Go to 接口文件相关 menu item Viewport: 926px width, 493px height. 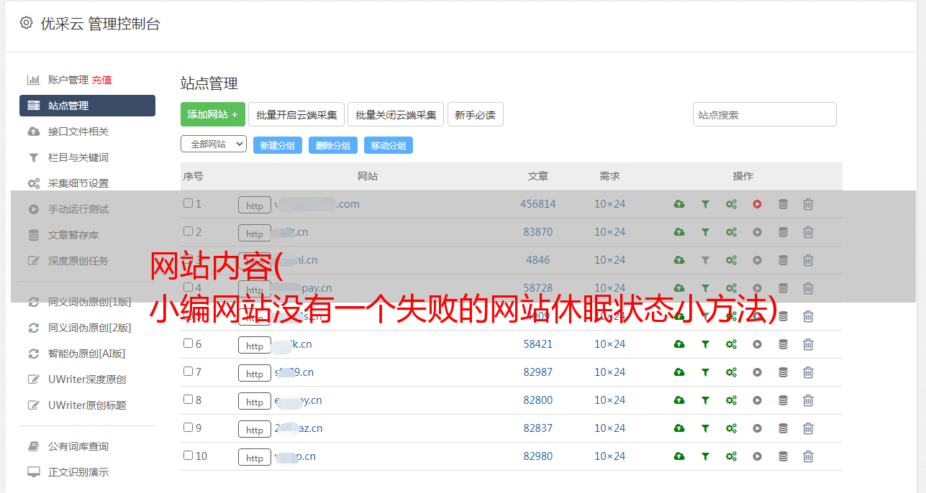(78, 132)
